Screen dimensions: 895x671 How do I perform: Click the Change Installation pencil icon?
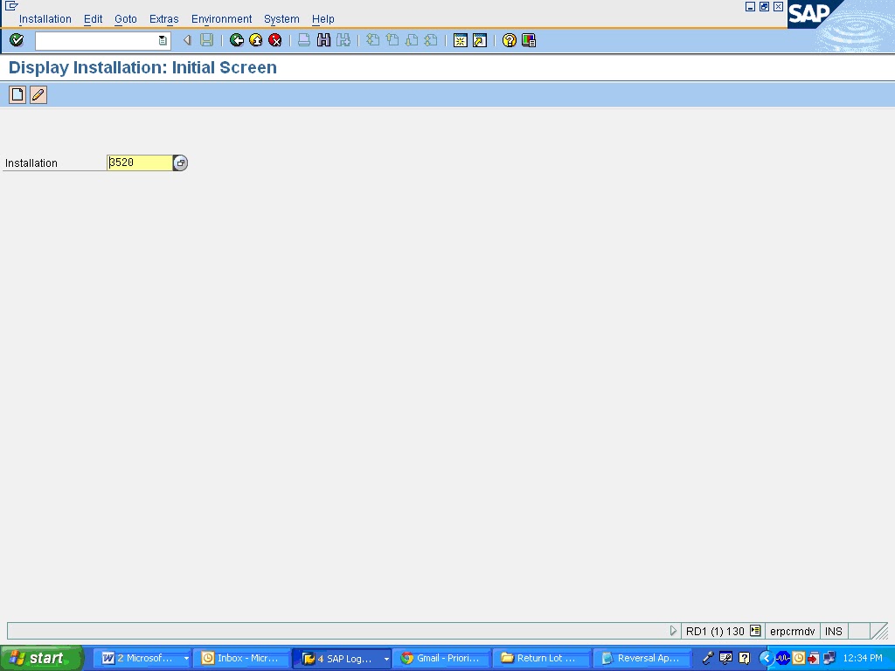[x=38, y=94]
